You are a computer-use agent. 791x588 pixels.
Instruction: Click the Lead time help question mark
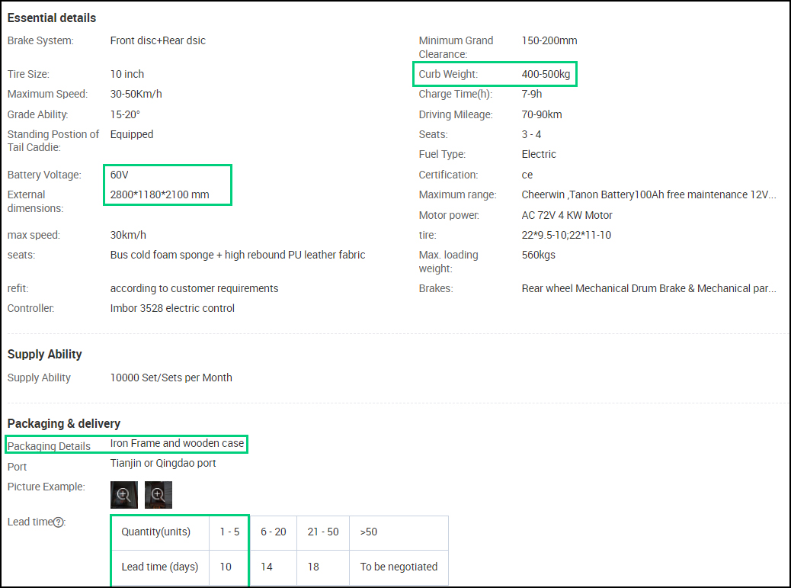(x=59, y=522)
